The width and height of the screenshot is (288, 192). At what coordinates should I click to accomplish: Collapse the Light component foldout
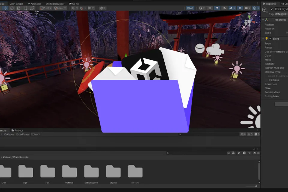tap(263, 39)
